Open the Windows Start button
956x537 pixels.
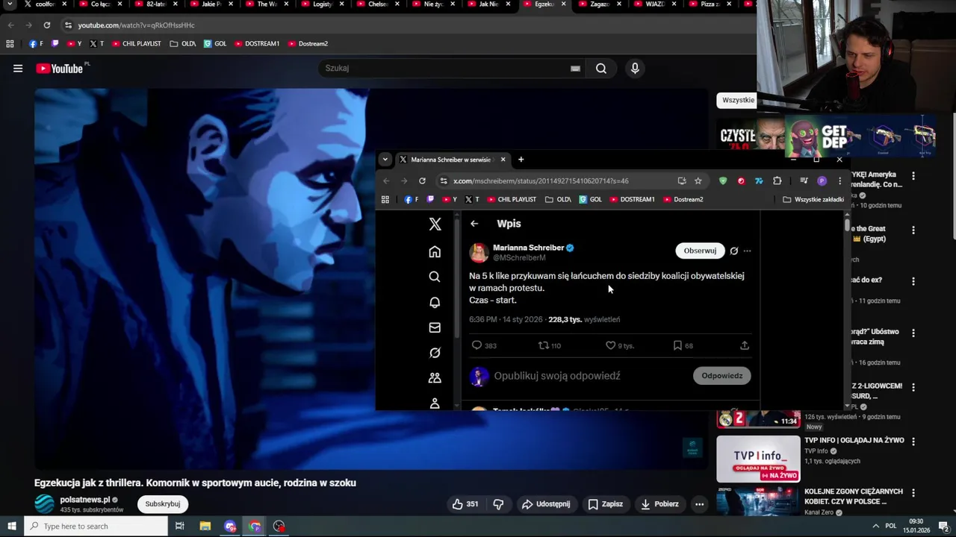(11, 526)
